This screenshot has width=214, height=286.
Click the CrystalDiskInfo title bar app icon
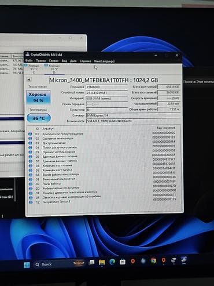pyautogui.click(x=27, y=55)
